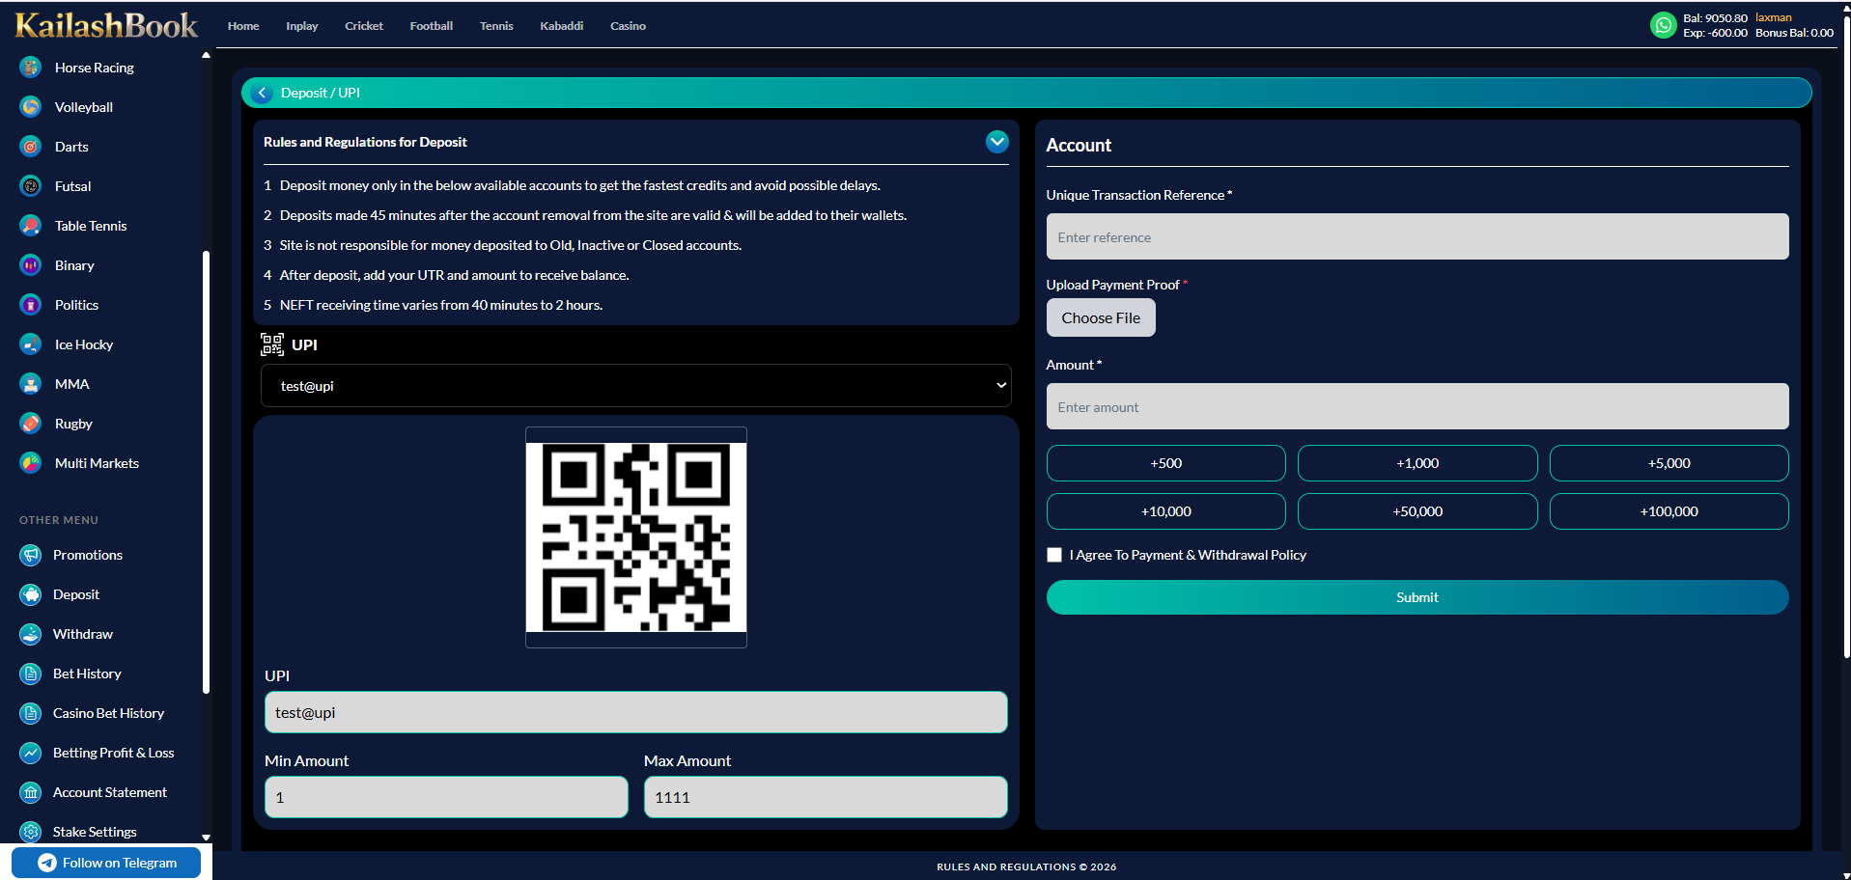Add +10,000 to amount
Screen dimensions: 1851x880
(1166, 511)
